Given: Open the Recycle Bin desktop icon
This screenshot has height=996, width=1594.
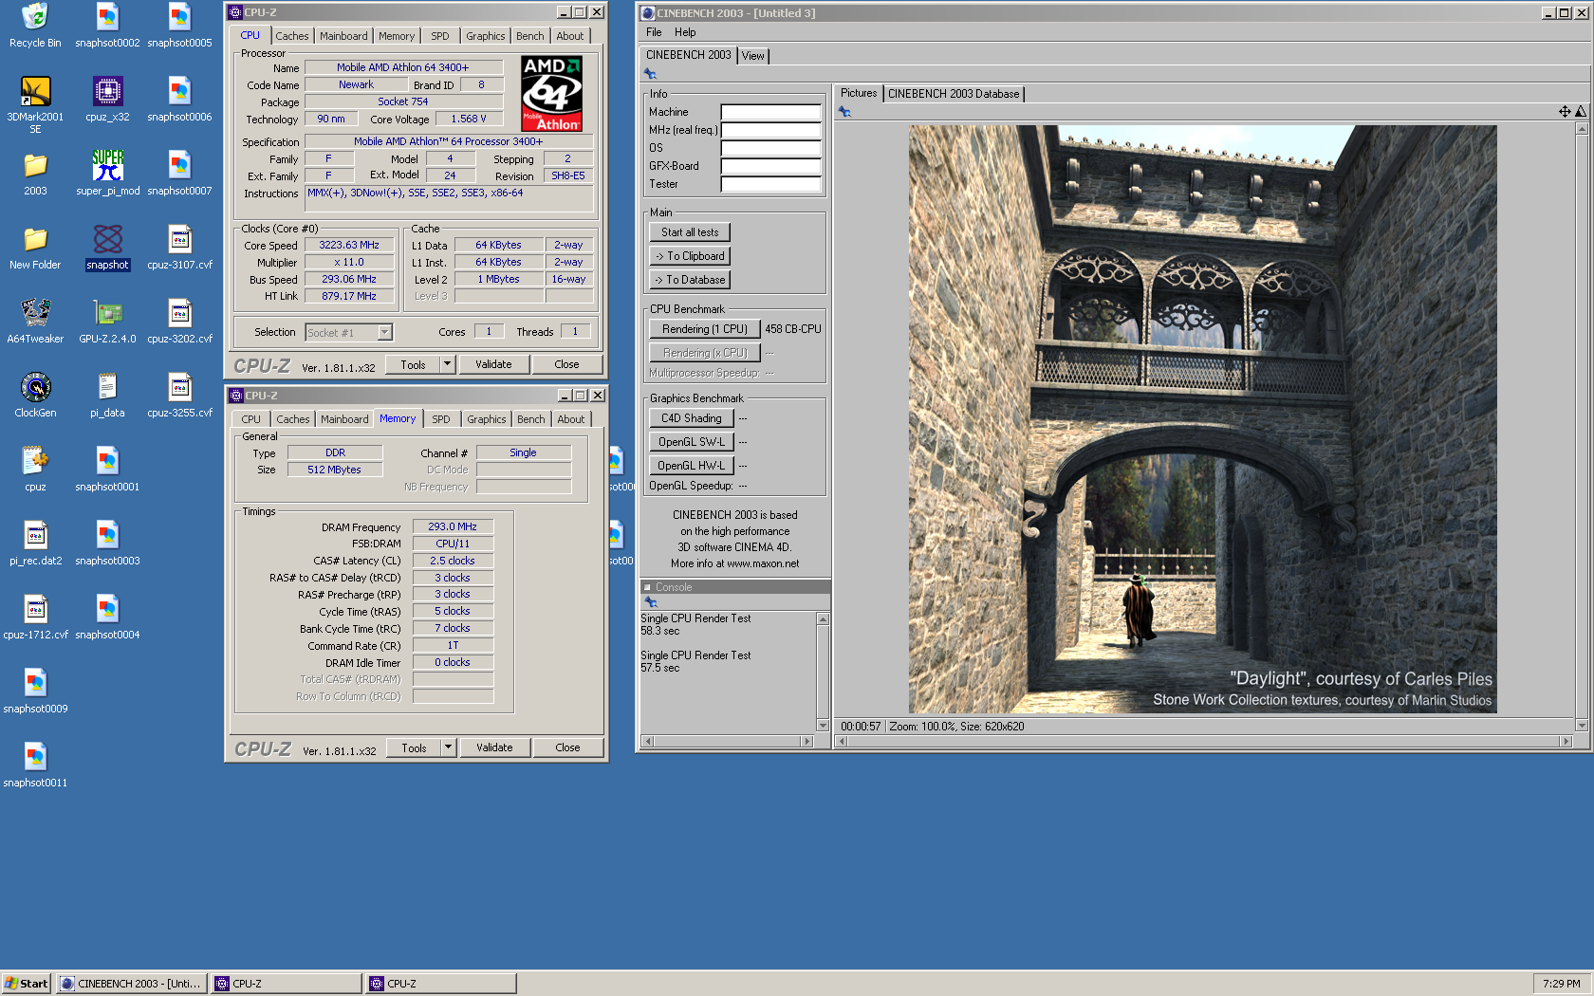Looking at the screenshot, I should (x=35, y=26).
